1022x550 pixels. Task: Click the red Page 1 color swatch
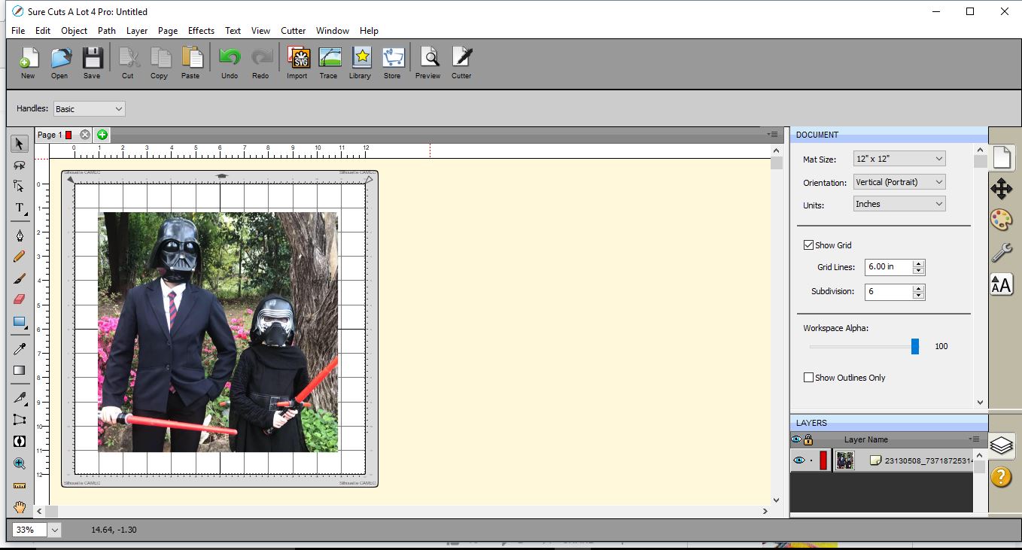click(x=68, y=135)
